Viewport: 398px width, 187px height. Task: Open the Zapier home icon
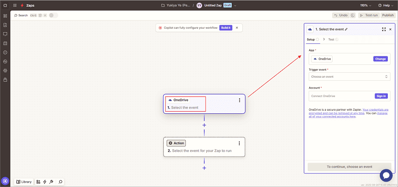pyautogui.click(x=5, y=5)
